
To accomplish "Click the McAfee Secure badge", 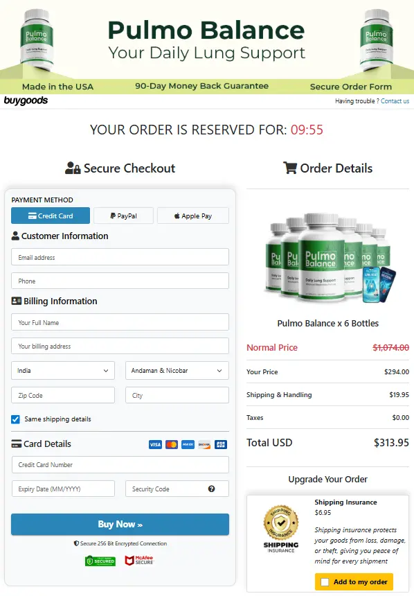I will [139, 560].
